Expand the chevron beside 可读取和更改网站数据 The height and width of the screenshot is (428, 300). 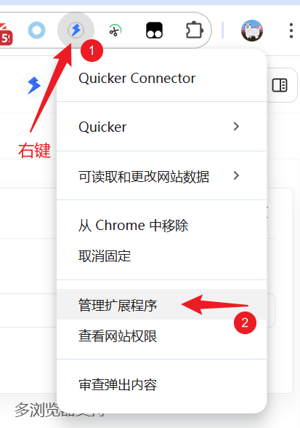pyautogui.click(x=236, y=175)
